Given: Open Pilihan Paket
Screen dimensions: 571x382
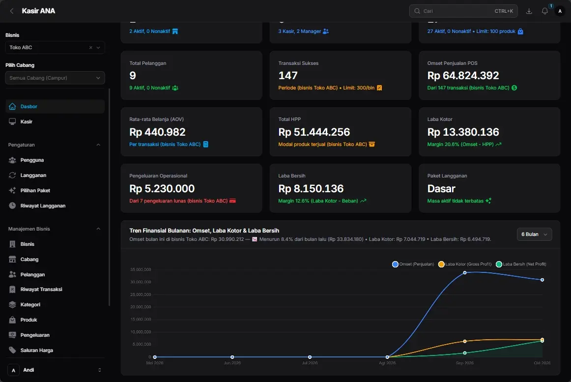Looking at the screenshot, I should click(55, 191).
